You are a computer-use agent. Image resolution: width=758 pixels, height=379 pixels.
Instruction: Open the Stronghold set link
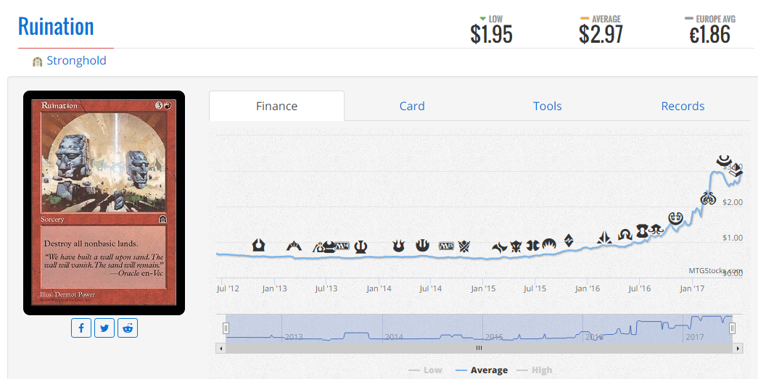coord(76,61)
